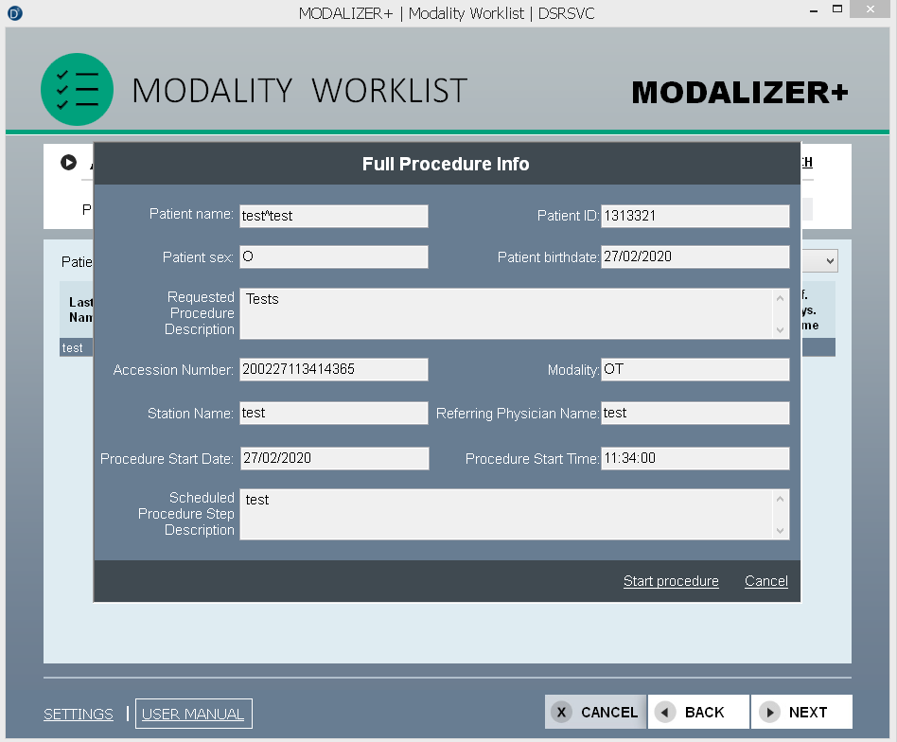
Task: Click the Procedure Start Time field
Action: point(695,458)
